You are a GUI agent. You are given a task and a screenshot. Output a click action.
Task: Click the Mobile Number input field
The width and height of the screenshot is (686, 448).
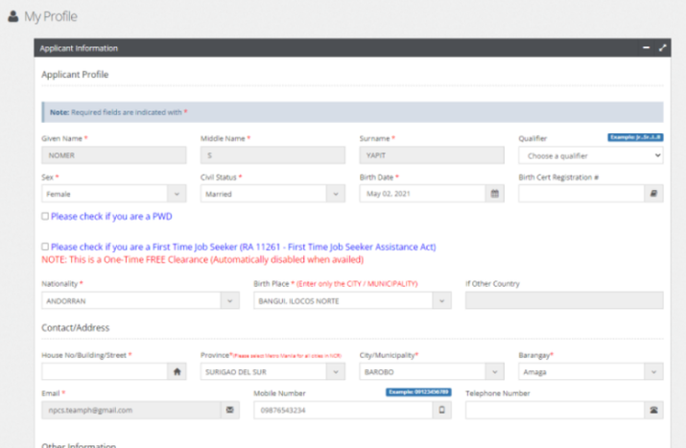point(343,411)
